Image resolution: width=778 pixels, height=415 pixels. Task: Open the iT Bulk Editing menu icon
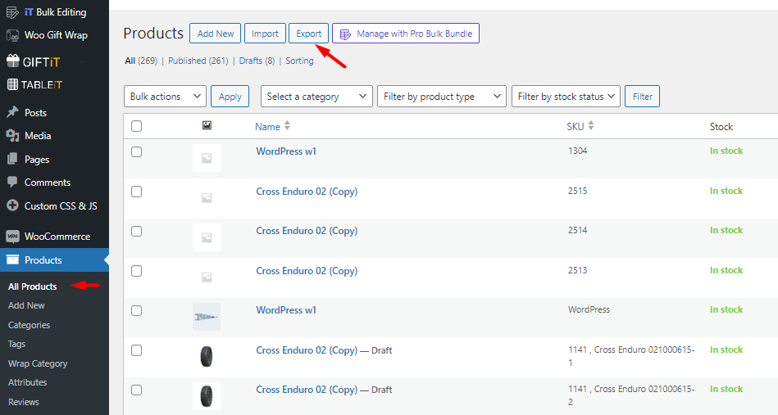(x=12, y=12)
